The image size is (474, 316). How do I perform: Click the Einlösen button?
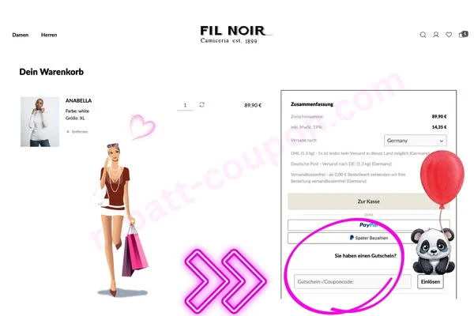[431, 281]
